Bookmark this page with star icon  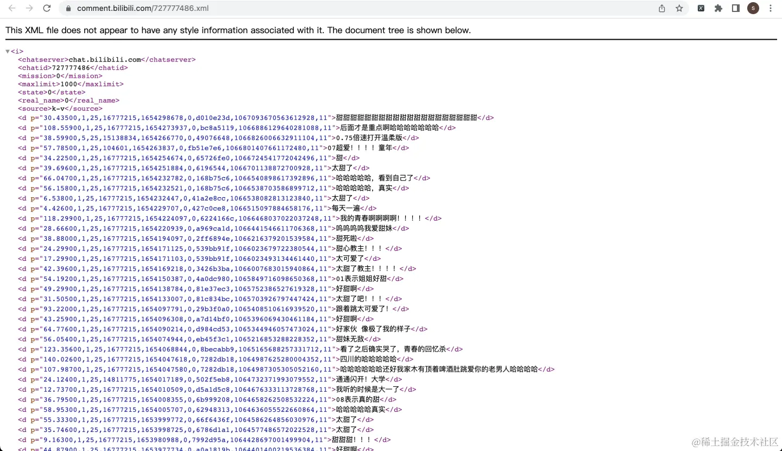[679, 8]
